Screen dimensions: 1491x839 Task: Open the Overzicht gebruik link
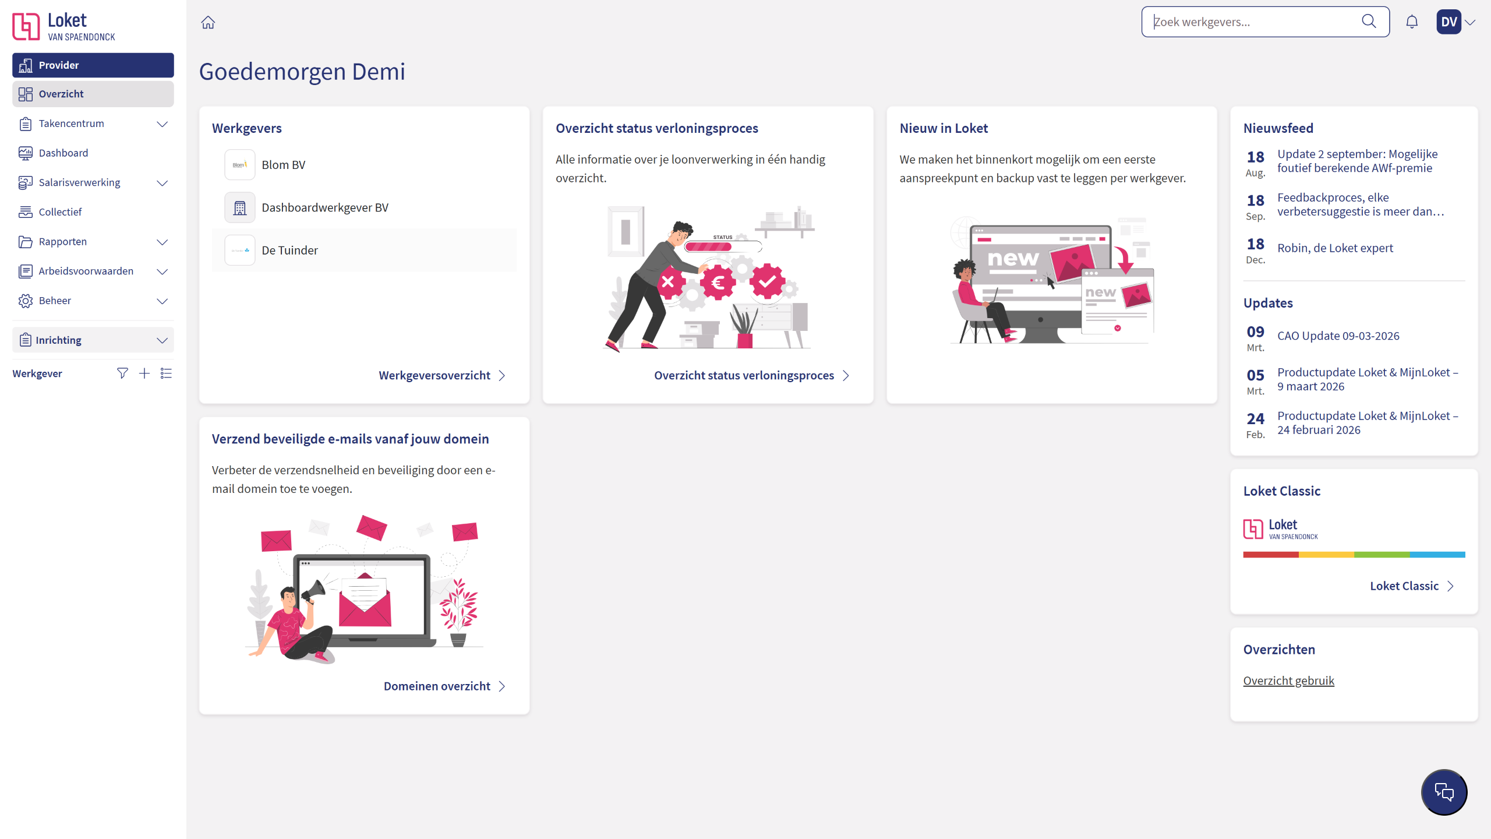tap(1288, 681)
